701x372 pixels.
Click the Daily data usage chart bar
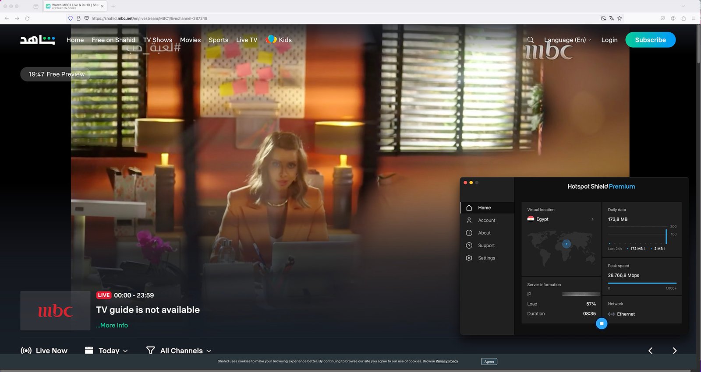[666, 236]
